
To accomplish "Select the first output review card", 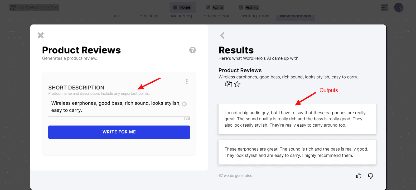I will 297,119.
